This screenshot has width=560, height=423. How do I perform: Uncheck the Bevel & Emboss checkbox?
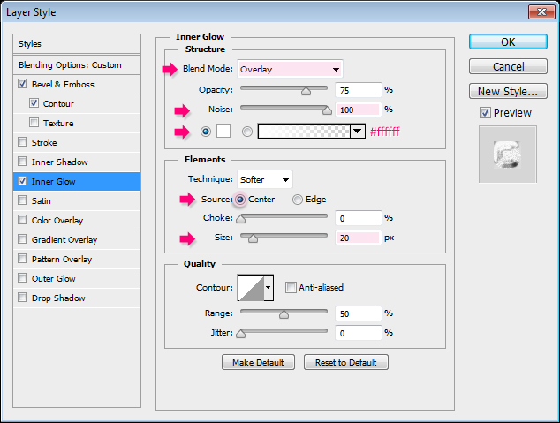pos(22,85)
